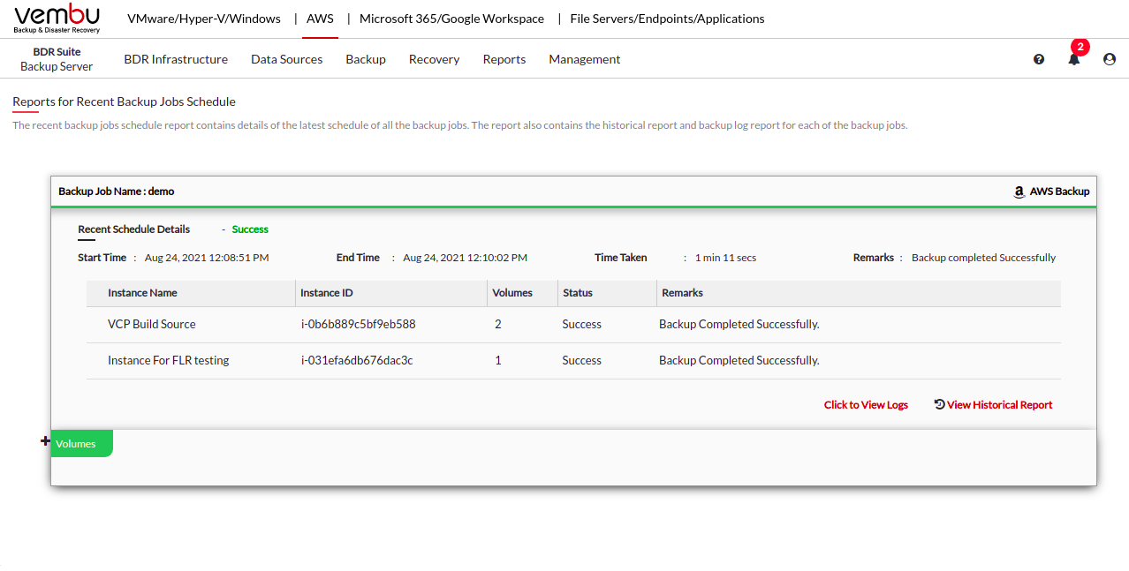The width and height of the screenshot is (1129, 571).
Task: Click Success status for VCP Build Source
Action: point(582,324)
